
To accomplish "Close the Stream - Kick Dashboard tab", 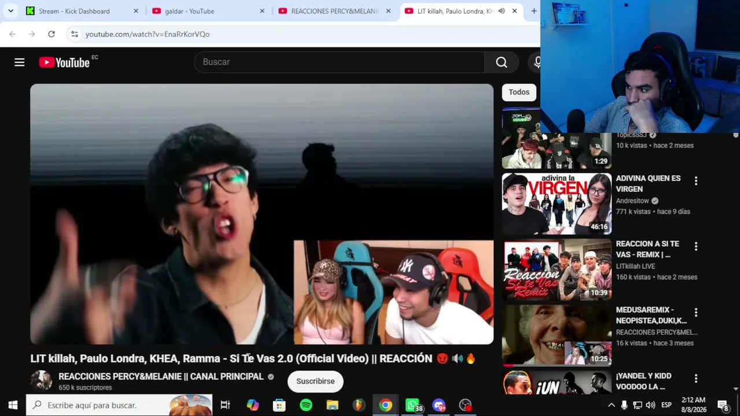I will tap(136, 11).
